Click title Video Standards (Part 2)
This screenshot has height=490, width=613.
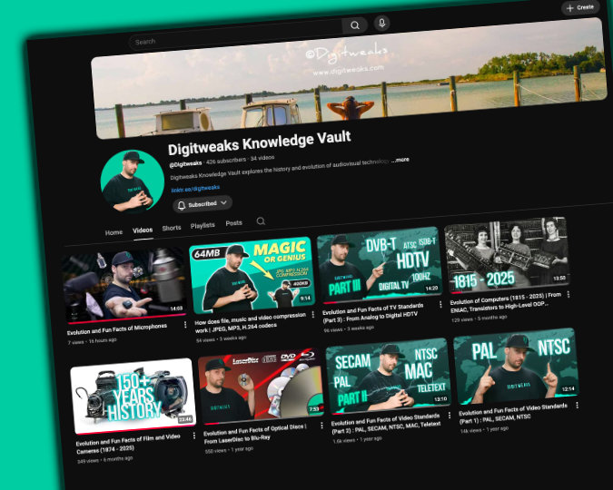[386, 424]
